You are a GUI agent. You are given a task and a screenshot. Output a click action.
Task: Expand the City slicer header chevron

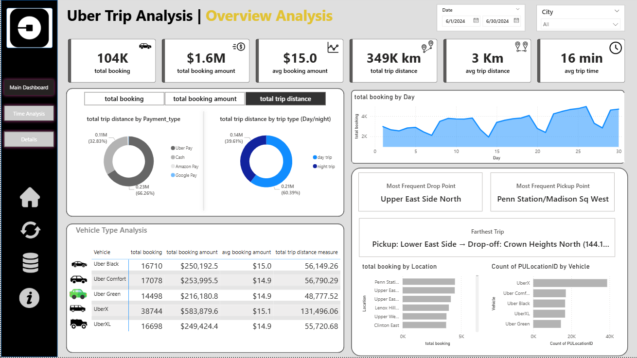[x=617, y=11]
